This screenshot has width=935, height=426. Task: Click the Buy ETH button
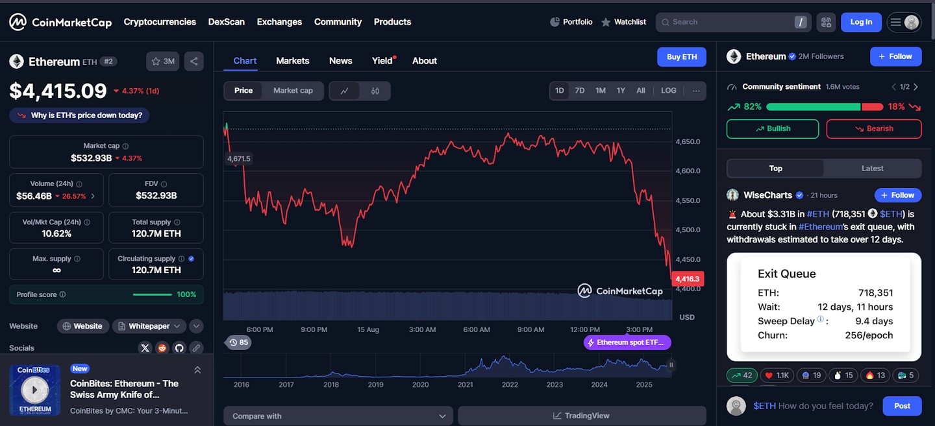pyautogui.click(x=682, y=57)
